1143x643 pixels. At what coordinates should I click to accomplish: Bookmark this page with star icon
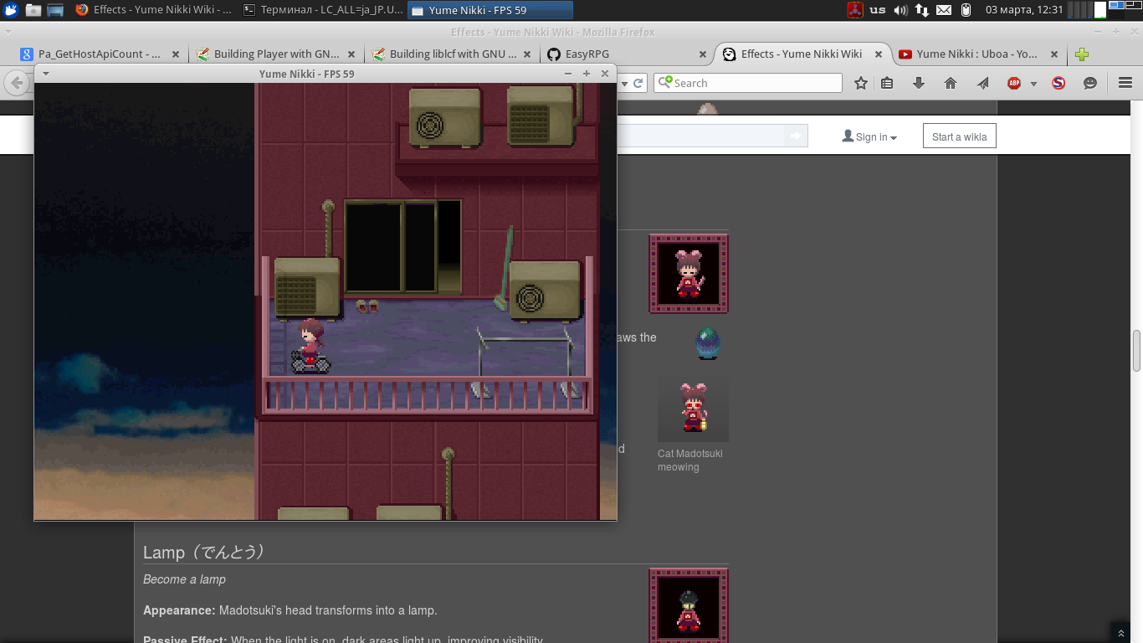(x=861, y=83)
